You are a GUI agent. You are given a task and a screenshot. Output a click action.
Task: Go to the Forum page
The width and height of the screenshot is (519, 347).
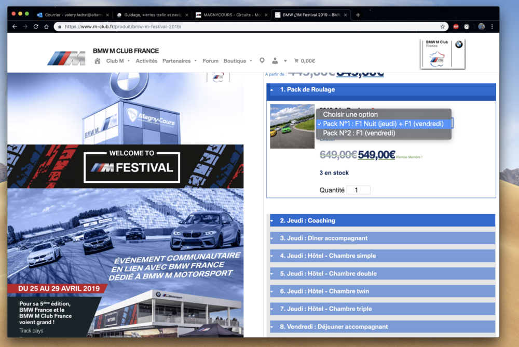210,61
